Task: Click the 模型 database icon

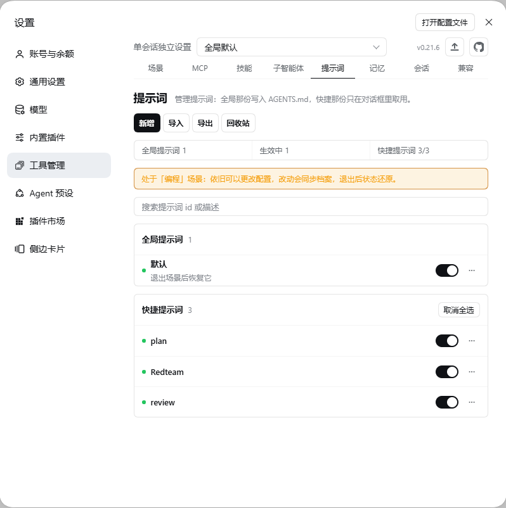Action: tap(20, 110)
